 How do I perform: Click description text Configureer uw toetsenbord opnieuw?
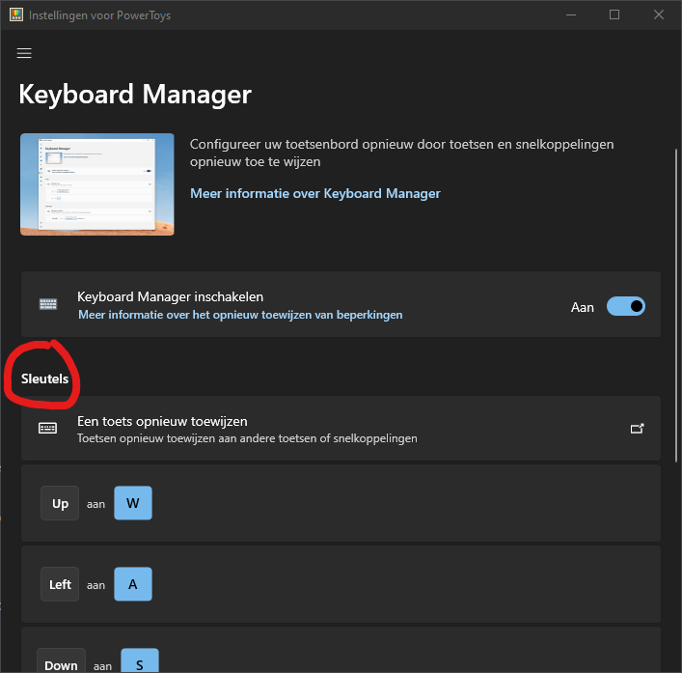[402, 153]
